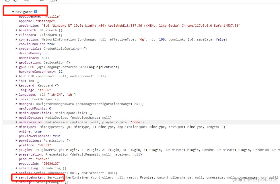280x184 pixels.
Task: Expand the languages array
Action: (16, 95)
